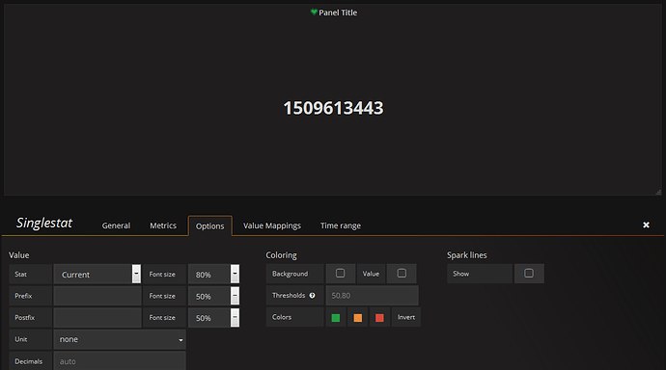
Task: Click the thresholds help question icon
Action: point(312,296)
